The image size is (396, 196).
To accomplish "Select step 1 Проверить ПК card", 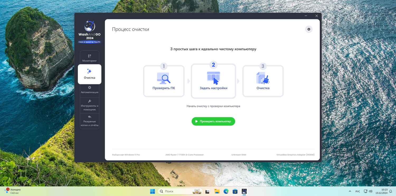I will tap(164, 81).
